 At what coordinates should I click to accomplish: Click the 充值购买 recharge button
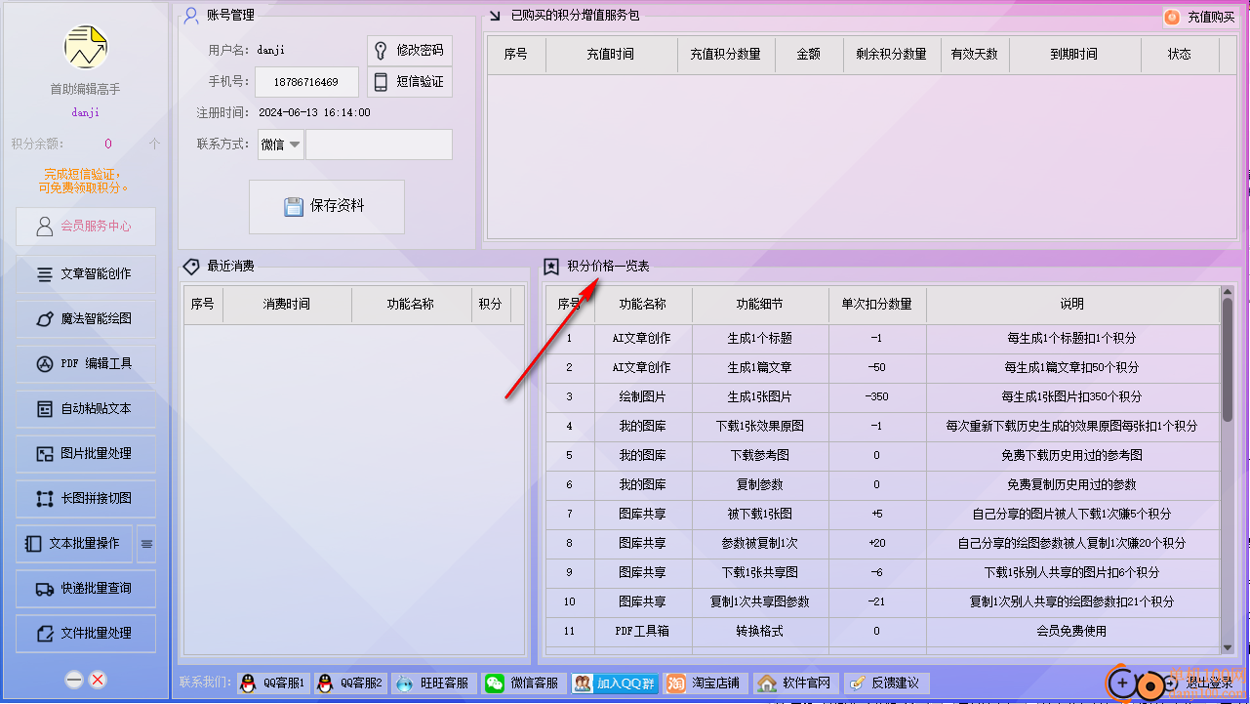tap(1199, 18)
